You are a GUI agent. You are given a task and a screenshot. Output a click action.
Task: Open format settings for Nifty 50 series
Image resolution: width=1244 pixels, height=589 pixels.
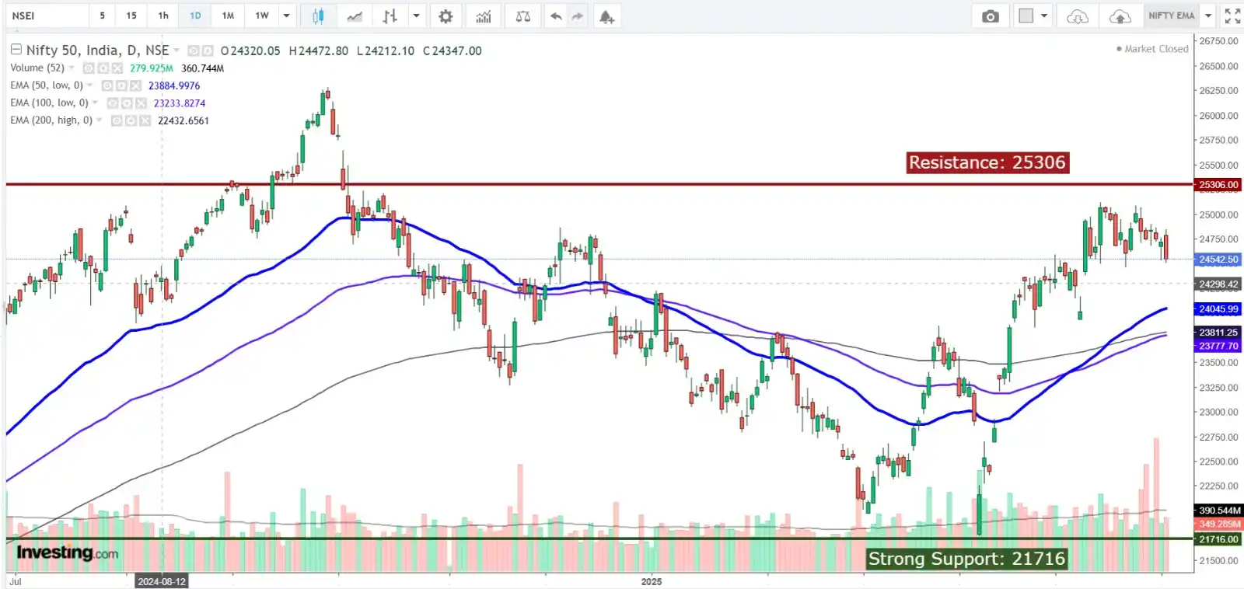click(x=208, y=51)
